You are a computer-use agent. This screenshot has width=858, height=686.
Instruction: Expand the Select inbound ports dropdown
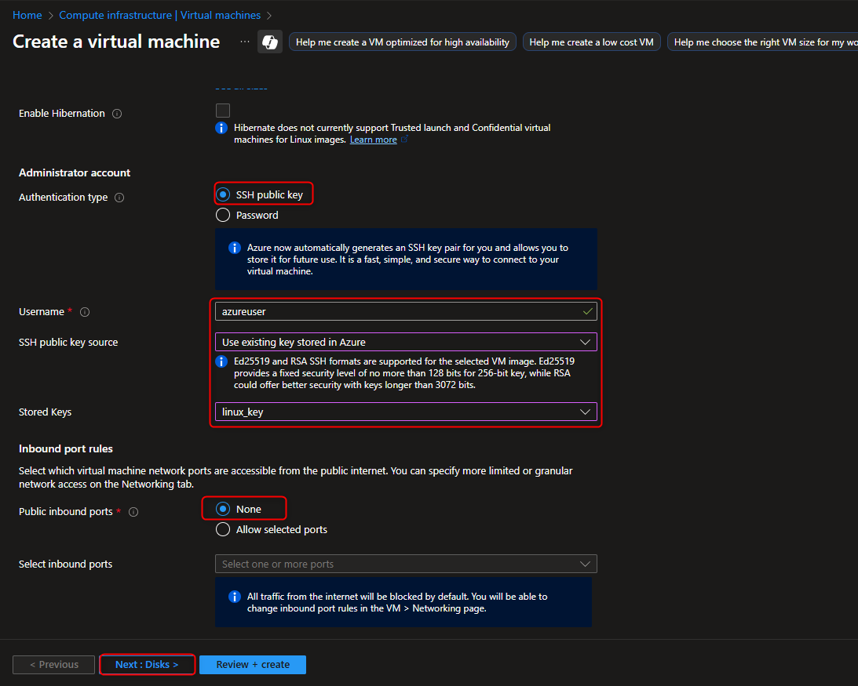tap(406, 564)
